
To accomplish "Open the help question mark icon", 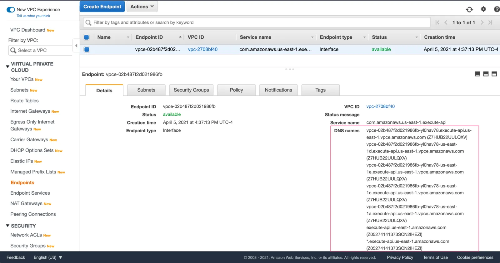I will [497, 9].
